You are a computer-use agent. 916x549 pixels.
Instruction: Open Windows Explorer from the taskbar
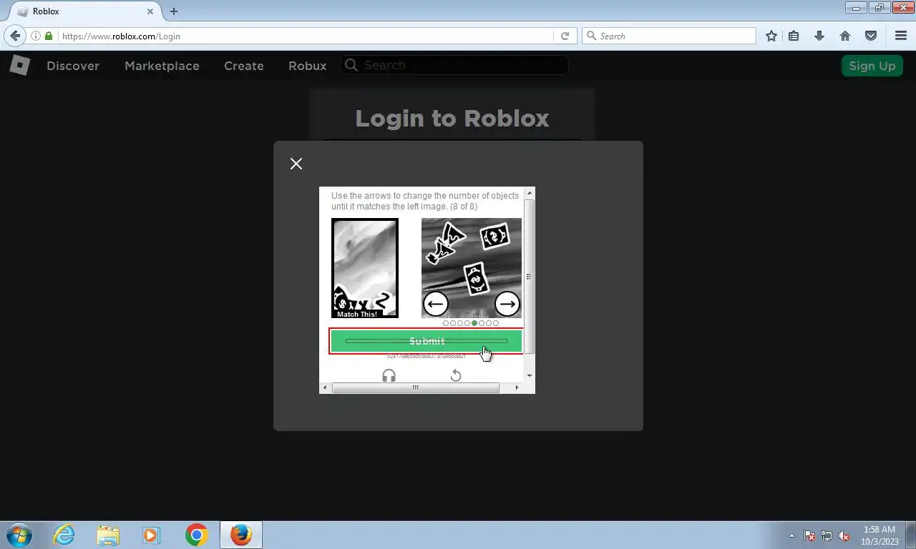click(x=108, y=535)
